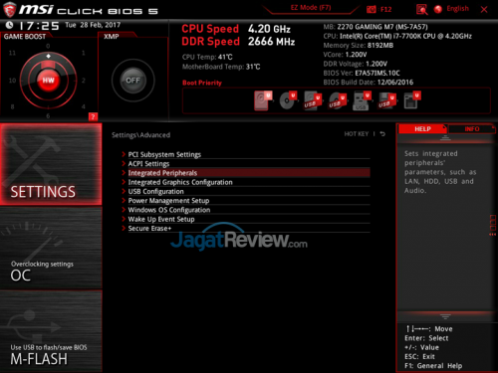Click the side panel three-box widget
Viewport: 498px width, 373px height.
coord(493,225)
